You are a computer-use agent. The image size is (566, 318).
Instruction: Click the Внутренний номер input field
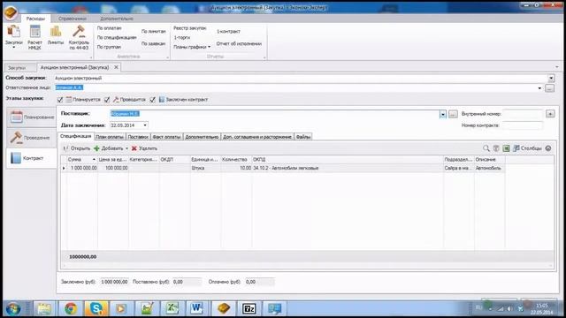[522, 114]
